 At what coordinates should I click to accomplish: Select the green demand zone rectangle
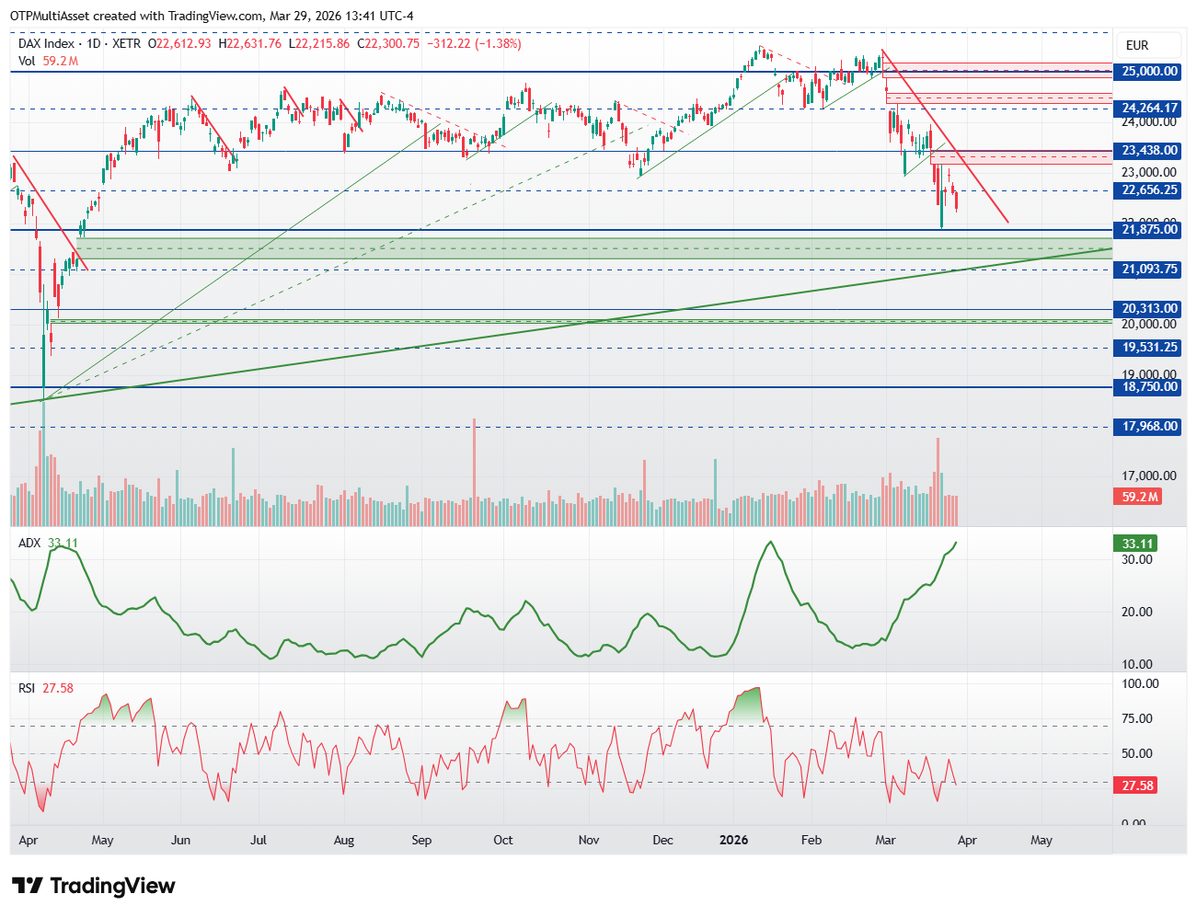tap(594, 248)
